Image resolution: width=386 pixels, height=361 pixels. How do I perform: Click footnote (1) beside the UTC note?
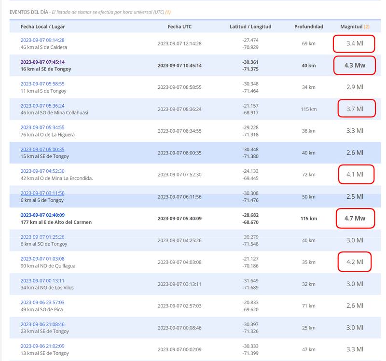168,12
